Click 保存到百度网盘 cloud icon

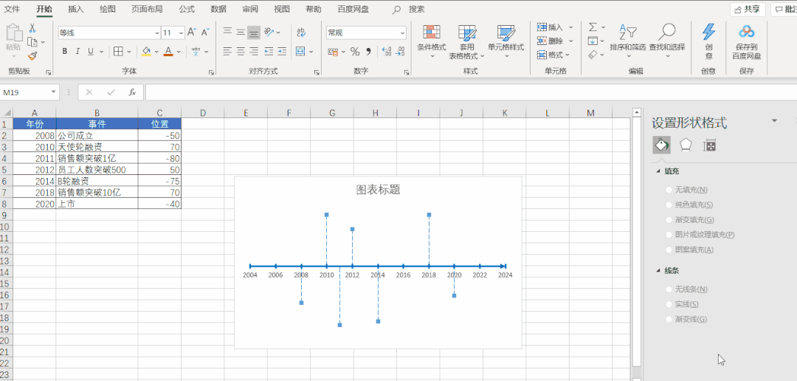(x=747, y=32)
